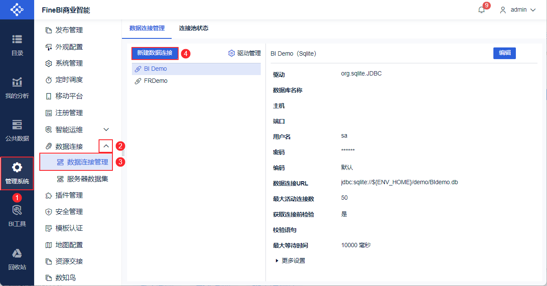Click the 资源交接 icon
Screen dimensions: 547x286
tap(48, 261)
